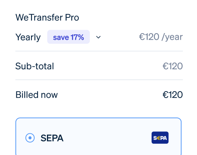The width and height of the screenshot is (197, 155).
Task: Click the word Pro in the heading
Action: tap(72, 17)
